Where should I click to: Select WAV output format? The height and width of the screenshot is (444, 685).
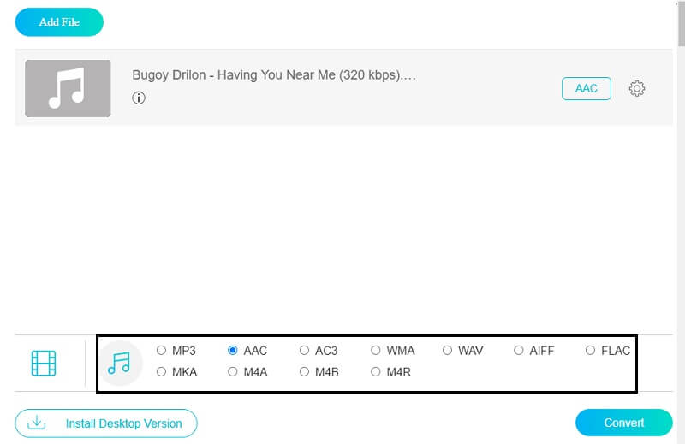coord(447,351)
